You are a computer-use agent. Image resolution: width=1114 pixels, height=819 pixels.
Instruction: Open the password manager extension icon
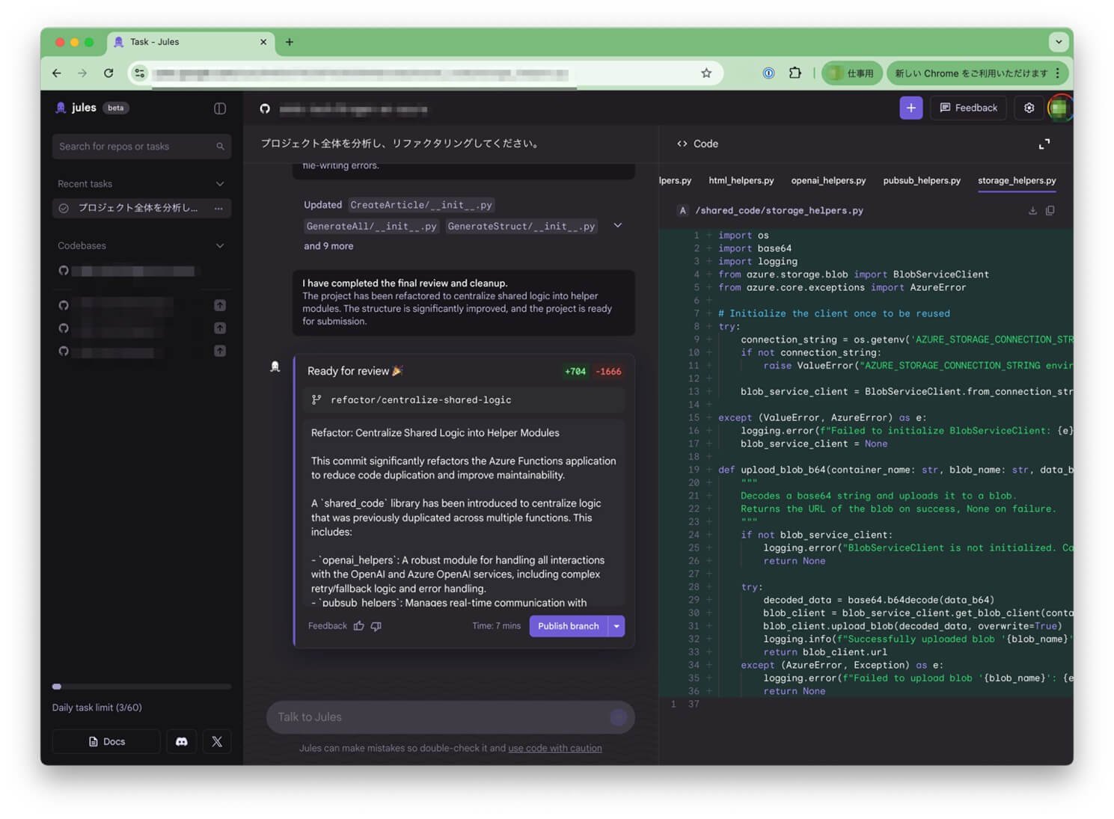tap(768, 73)
